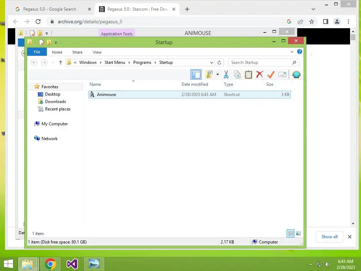
Task: Switch to the View ribbon tab
Action: click(97, 52)
